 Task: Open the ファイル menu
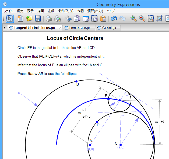pos(9,11)
